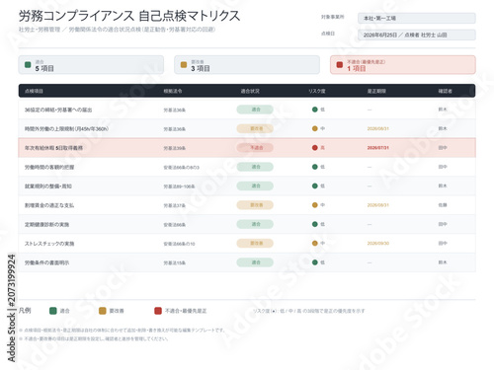Image resolution: width=494 pixels, height=370 pixels.
Task: Click the 要改善 badge in ストレスチェック row
Action: (255, 243)
